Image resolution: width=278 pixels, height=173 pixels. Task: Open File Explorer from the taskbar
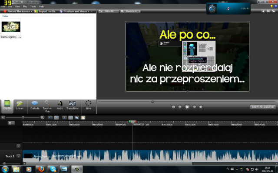pyautogui.click(x=17, y=169)
